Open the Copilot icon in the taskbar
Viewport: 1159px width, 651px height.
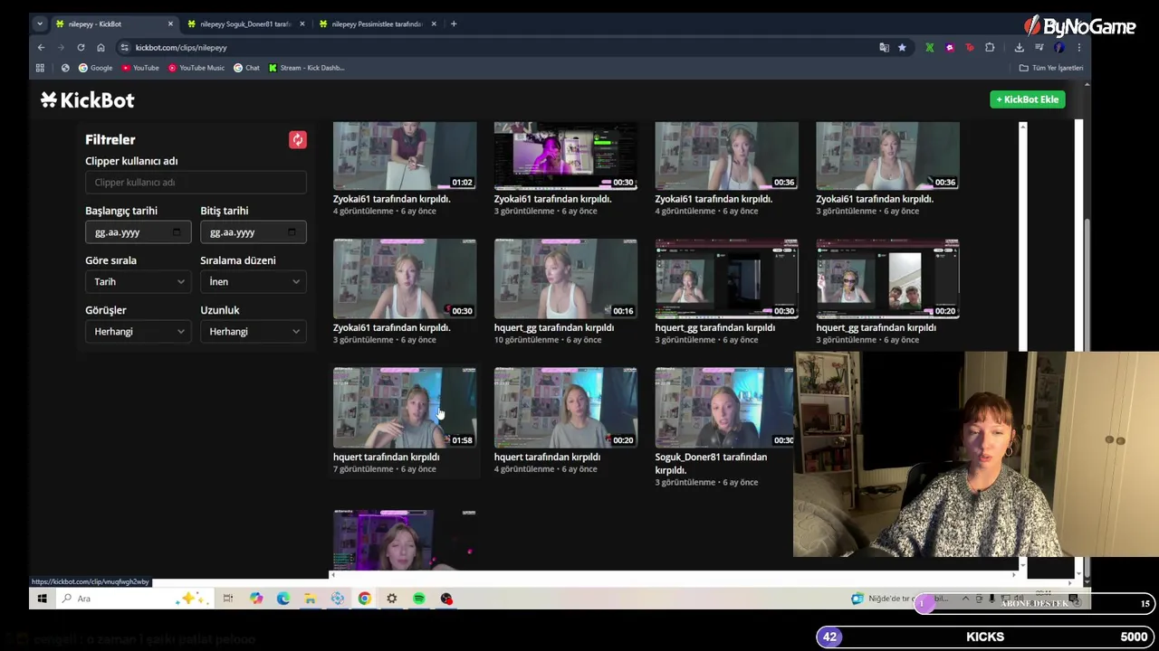(256, 599)
